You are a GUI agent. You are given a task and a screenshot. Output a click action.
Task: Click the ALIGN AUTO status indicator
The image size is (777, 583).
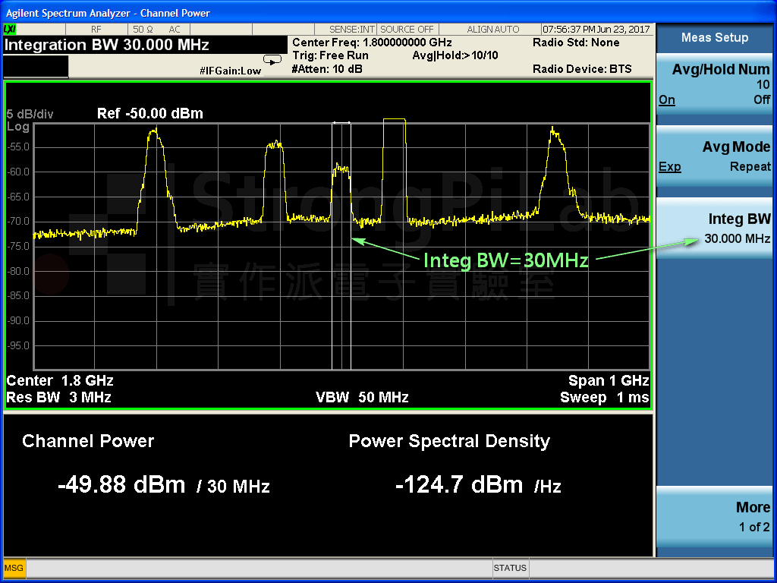(x=493, y=30)
